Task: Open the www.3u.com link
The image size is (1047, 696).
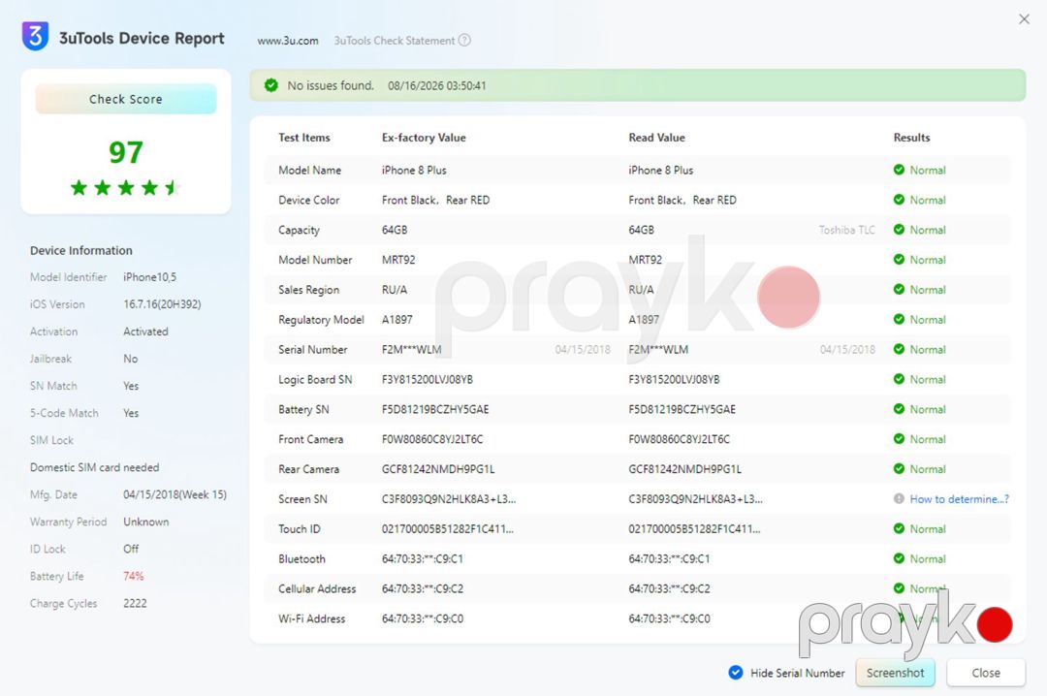Action: point(288,41)
